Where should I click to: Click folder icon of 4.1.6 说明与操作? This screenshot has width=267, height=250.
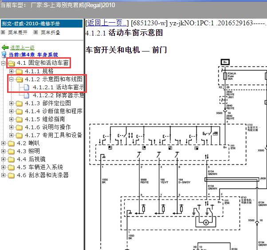[x=19, y=127]
